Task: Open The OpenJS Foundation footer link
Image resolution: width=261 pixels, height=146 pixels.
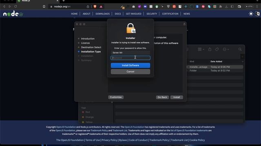Action: pos(70,140)
